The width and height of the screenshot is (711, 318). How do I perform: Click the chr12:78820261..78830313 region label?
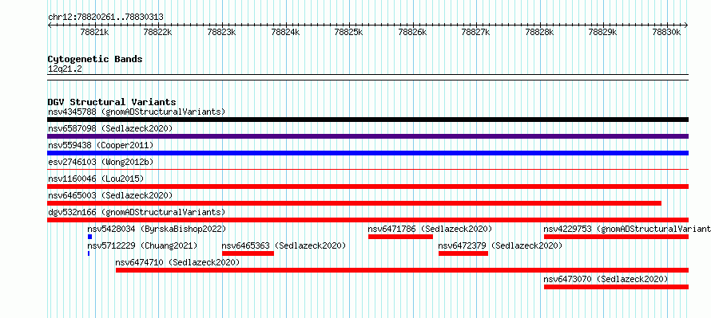(105, 18)
